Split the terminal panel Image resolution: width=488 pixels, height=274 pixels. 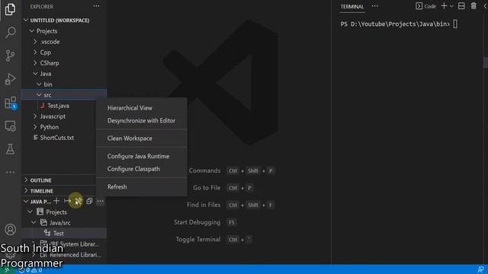[461, 6]
